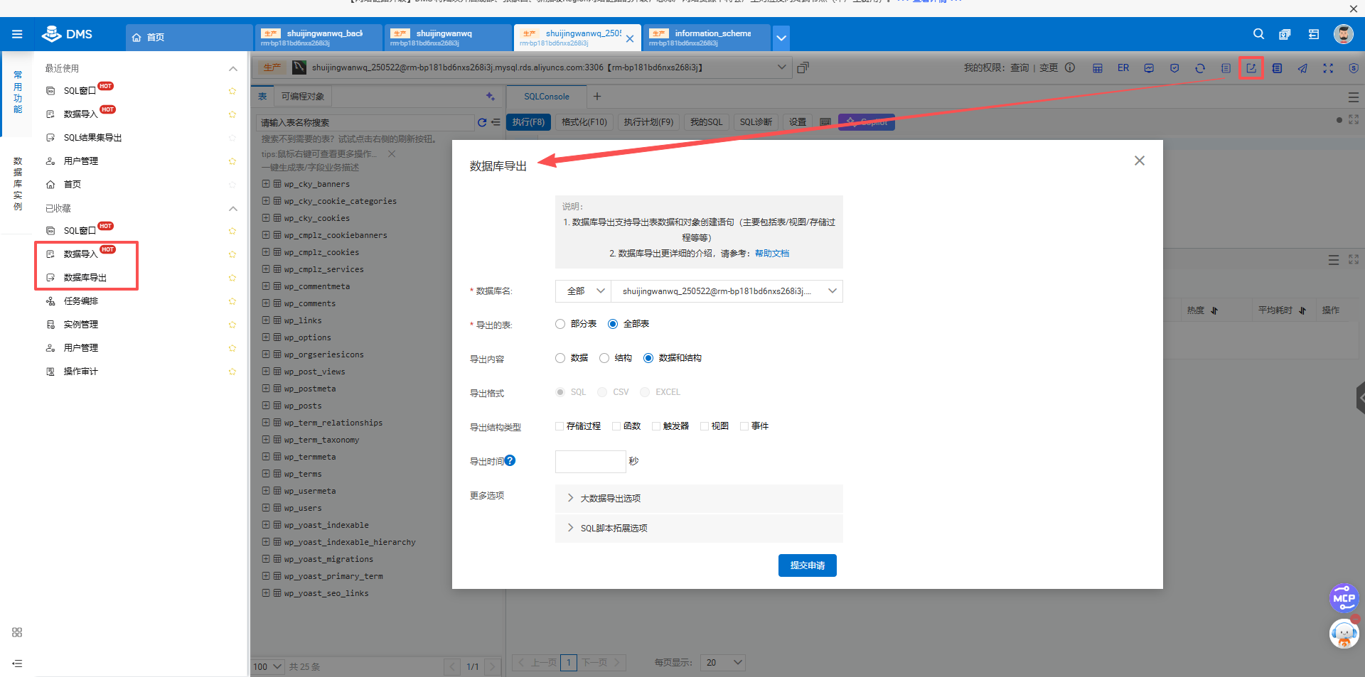Click the search magnifier icon in the header
1365x677 pixels.
1258,34
